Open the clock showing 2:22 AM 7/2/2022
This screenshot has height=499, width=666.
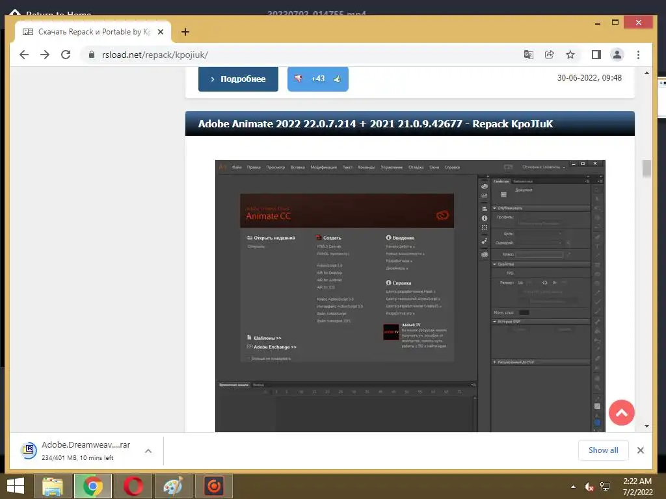637,487
